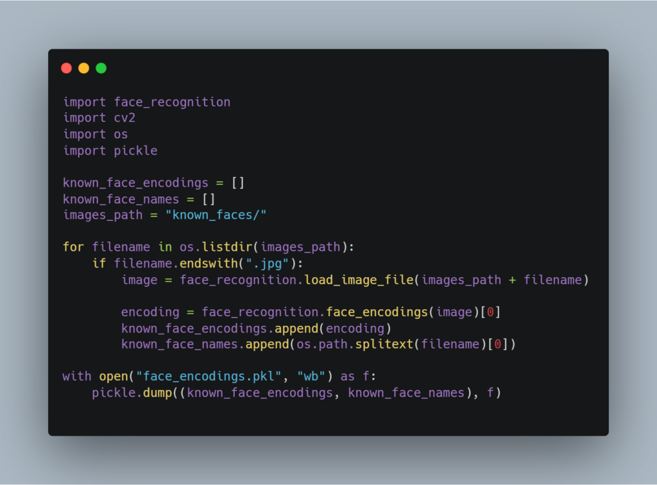This screenshot has width=657, height=485.
Task: Click the "face_encodings.pkl" filename string
Action: pos(209,377)
